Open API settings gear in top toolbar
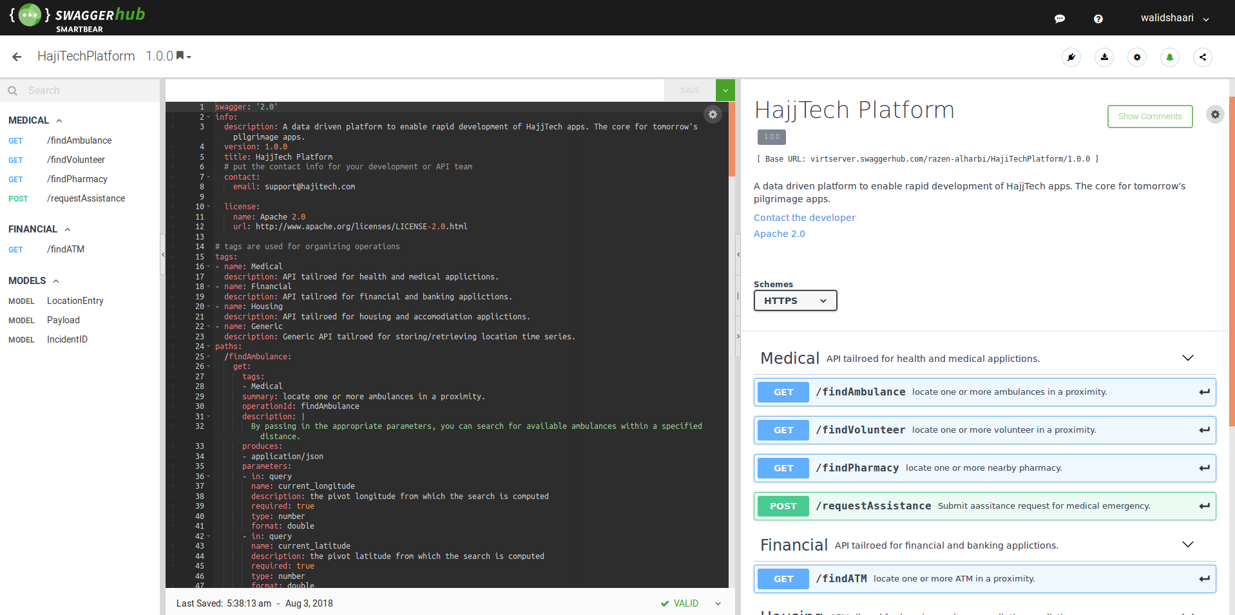The height and width of the screenshot is (615, 1235). [x=1137, y=57]
